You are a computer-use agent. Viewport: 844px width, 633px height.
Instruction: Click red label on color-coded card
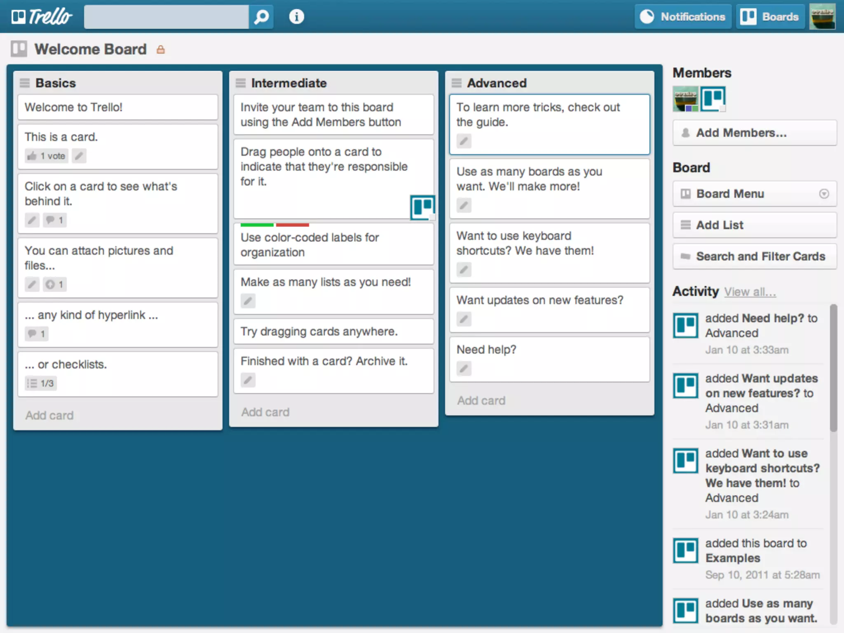point(292,225)
